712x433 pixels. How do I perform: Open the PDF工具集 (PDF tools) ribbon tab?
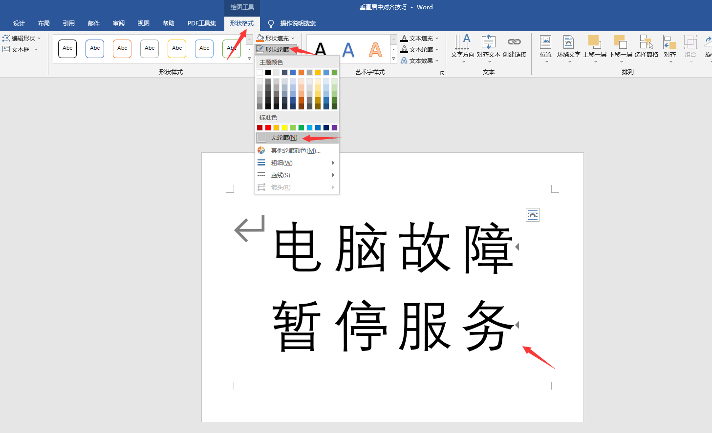202,23
